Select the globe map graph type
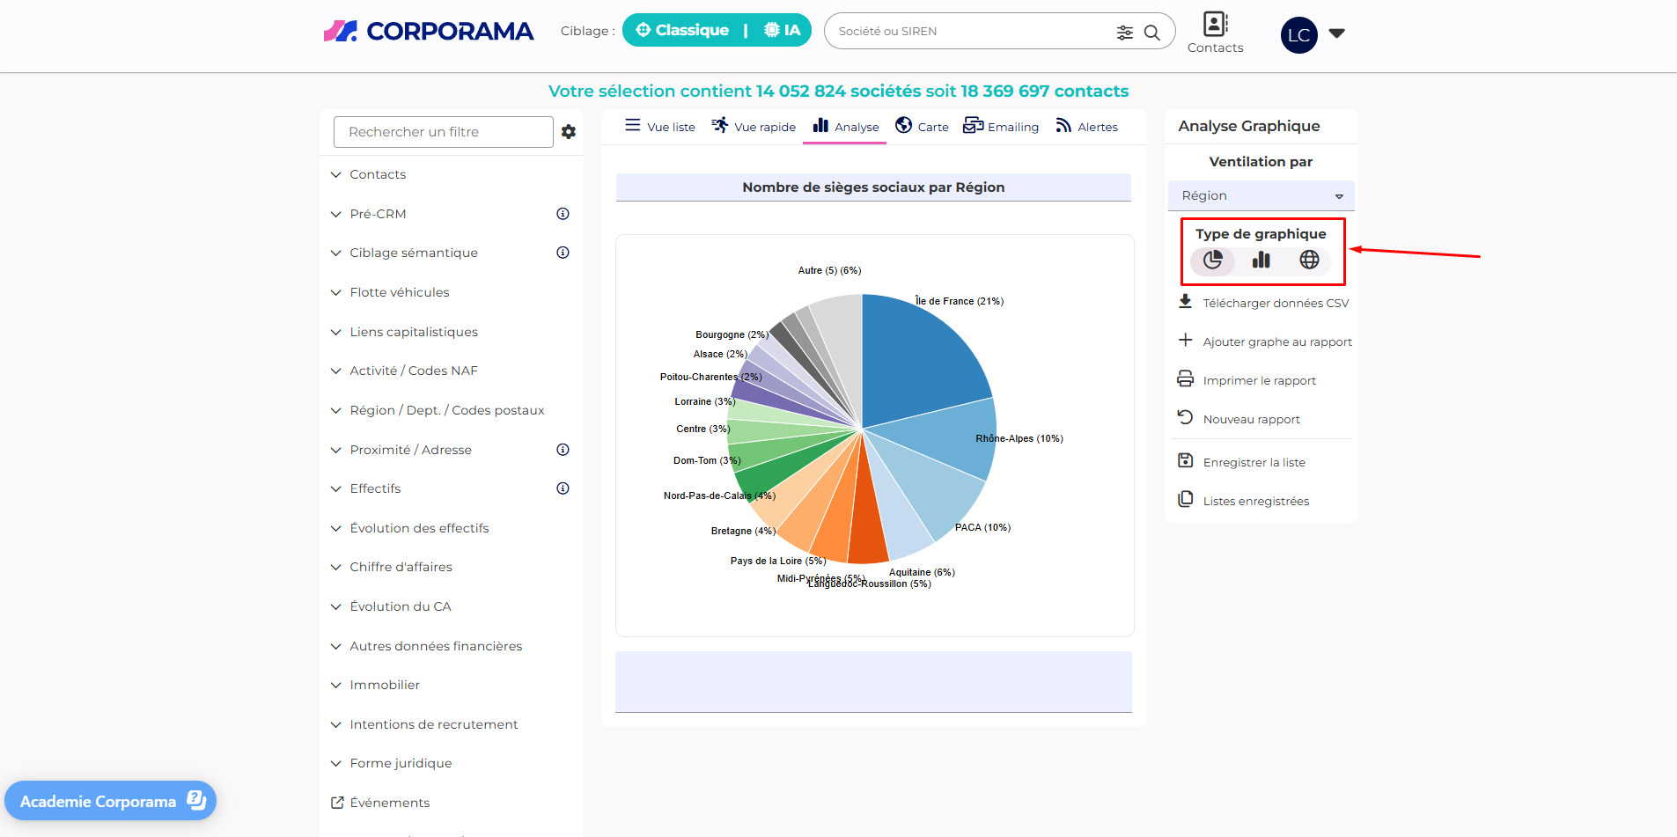The image size is (1677, 837). pyautogui.click(x=1309, y=260)
